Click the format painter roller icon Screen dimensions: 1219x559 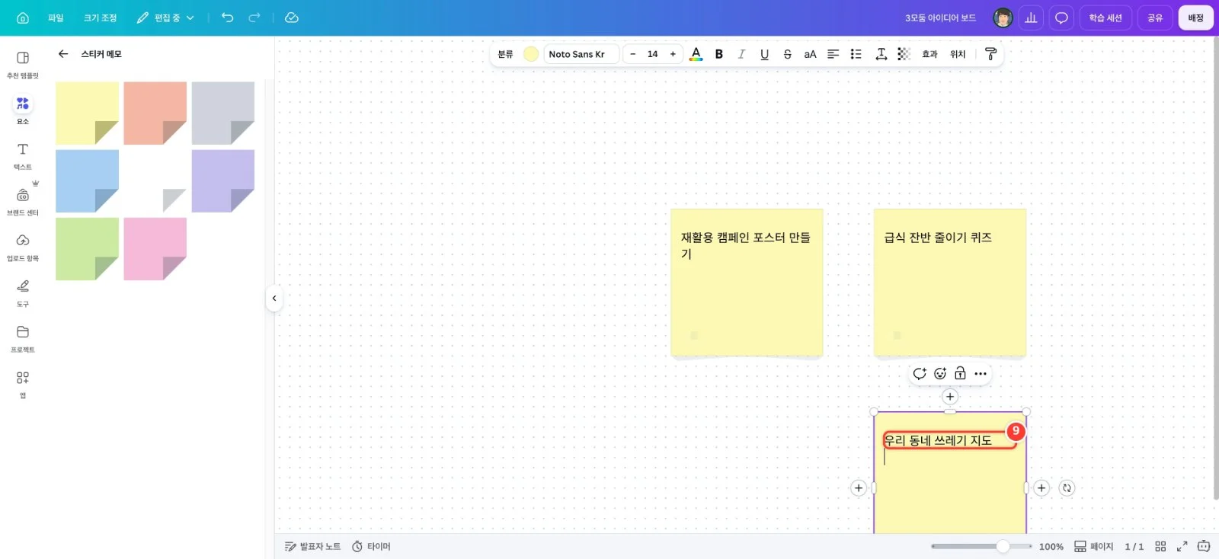pyautogui.click(x=990, y=54)
